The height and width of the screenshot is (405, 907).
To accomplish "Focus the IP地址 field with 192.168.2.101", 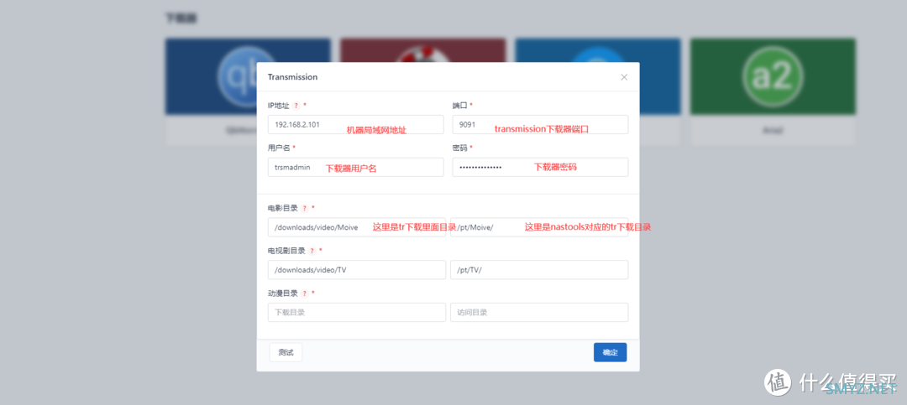I will tap(356, 125).
